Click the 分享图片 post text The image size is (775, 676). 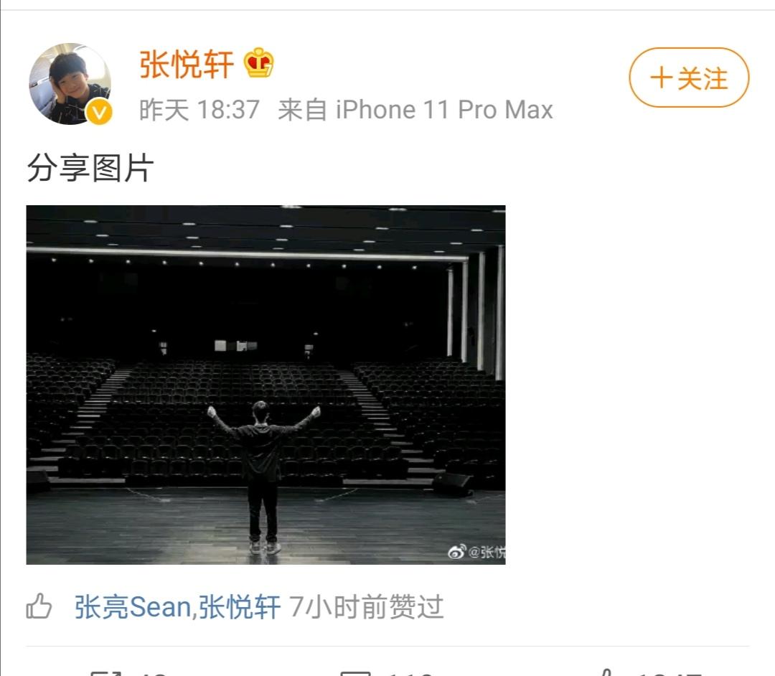90,168
